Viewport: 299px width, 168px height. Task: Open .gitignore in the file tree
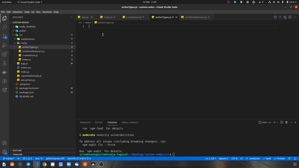(x=25, y=84)
